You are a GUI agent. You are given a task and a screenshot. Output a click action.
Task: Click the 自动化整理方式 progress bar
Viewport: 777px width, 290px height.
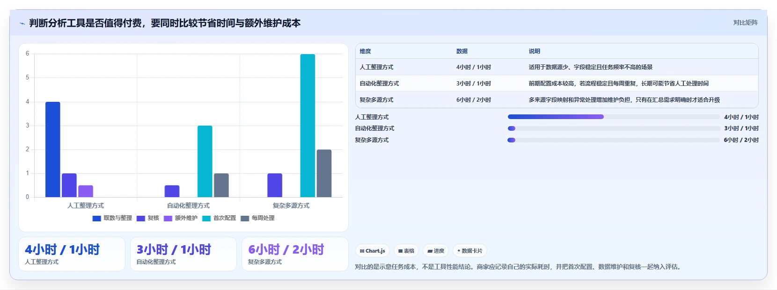614,128
